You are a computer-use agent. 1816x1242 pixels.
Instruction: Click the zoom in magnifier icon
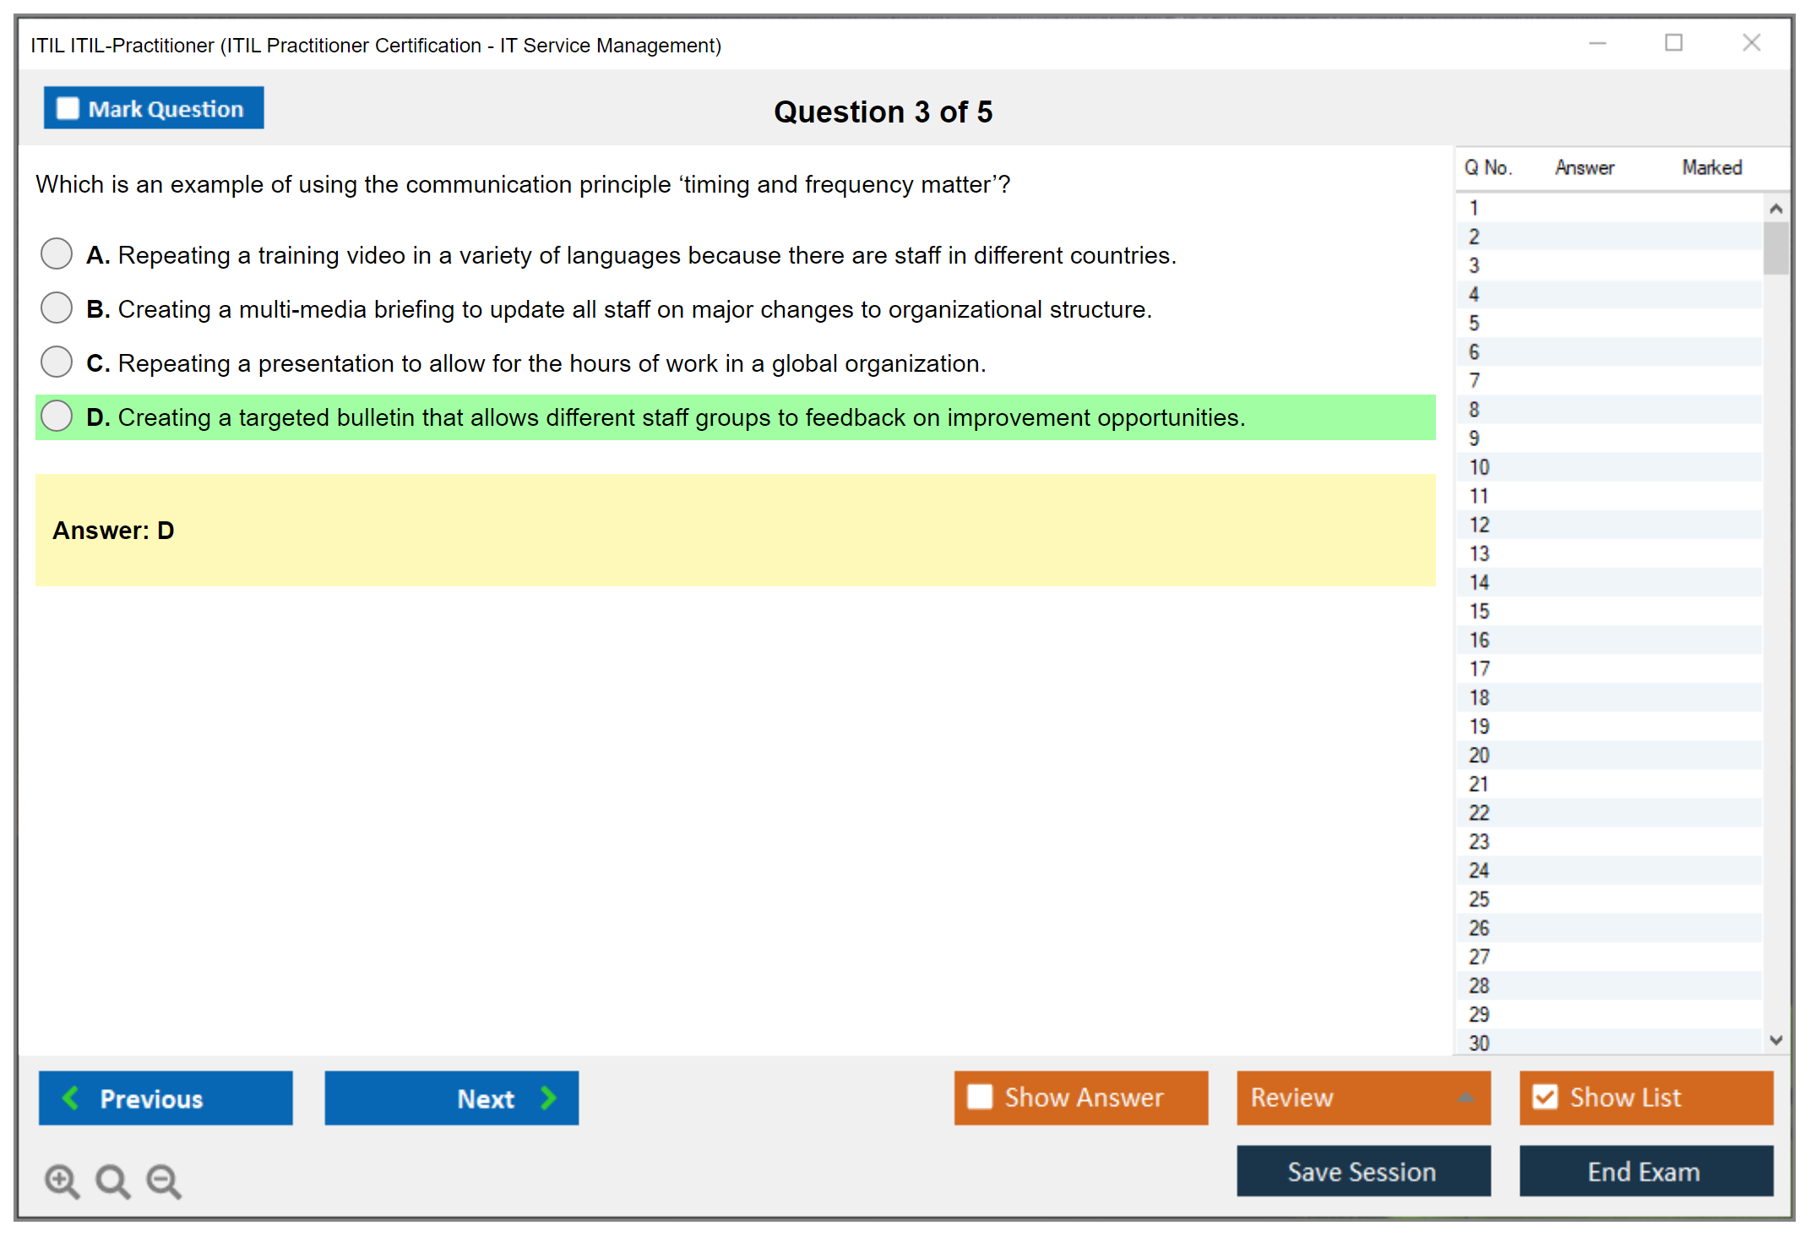pyautogui.click(x=62, y=1180)
